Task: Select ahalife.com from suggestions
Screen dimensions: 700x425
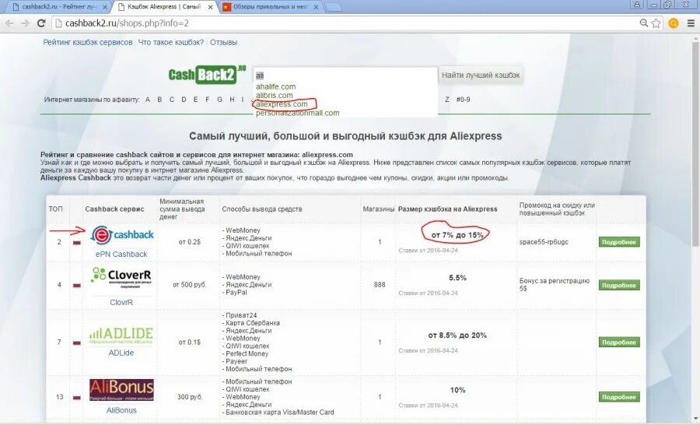Action: pyautogui.click(x=275, y=86)
